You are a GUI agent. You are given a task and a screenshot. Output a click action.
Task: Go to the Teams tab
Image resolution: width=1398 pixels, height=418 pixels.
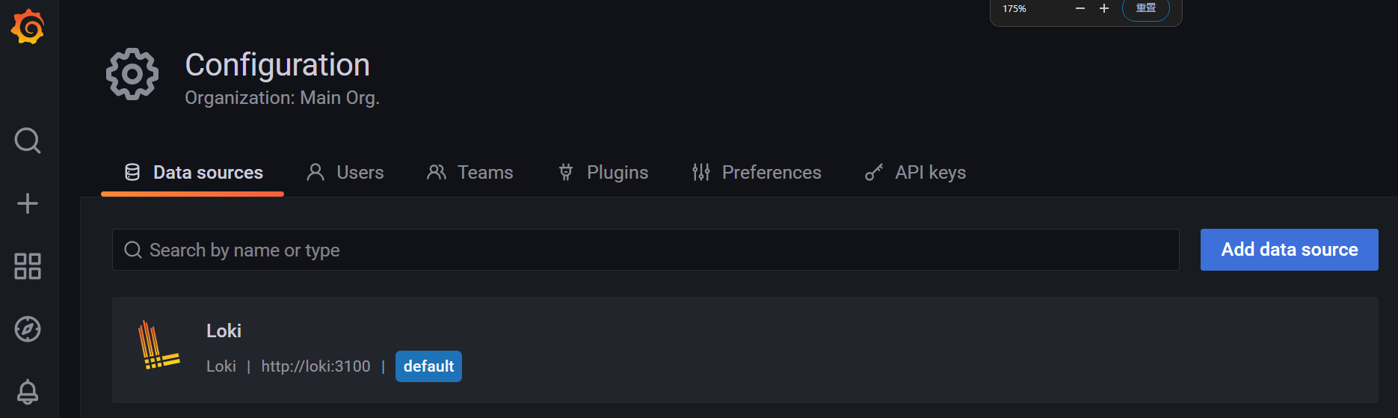[x=470, y=173]
